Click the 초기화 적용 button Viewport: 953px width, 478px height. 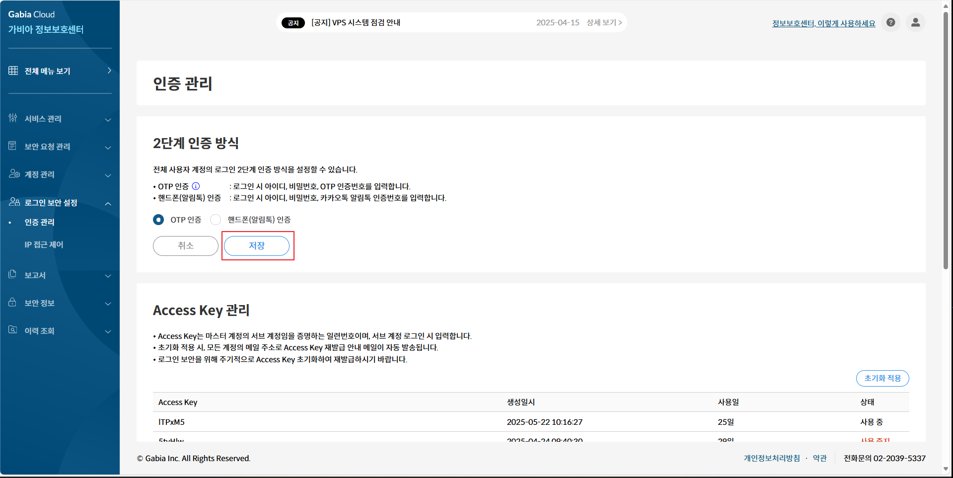pos(882,378)
